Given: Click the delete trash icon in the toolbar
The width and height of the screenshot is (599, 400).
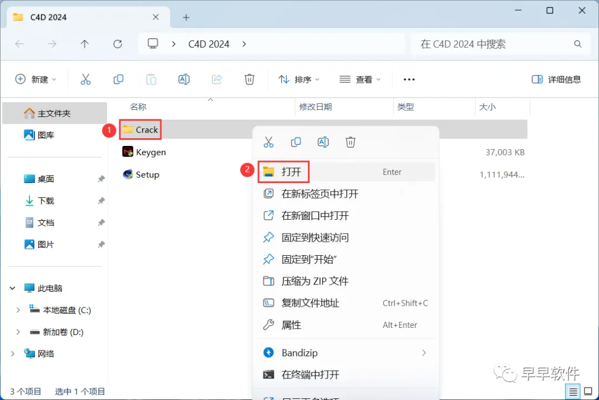Looking at the screenshot, I should click(x=250, y=79).
